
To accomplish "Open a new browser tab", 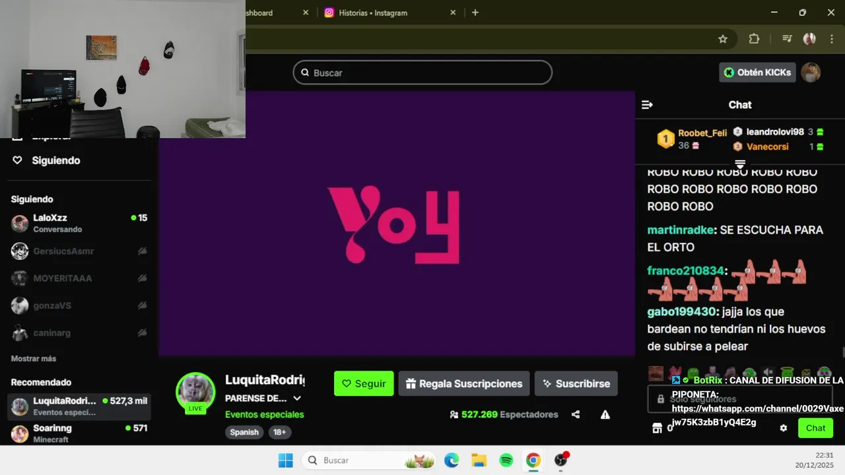I will coord(475,13).
